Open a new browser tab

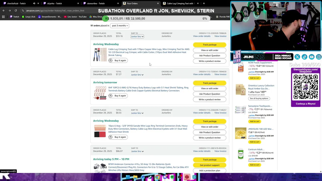click(x=204, y=4)
